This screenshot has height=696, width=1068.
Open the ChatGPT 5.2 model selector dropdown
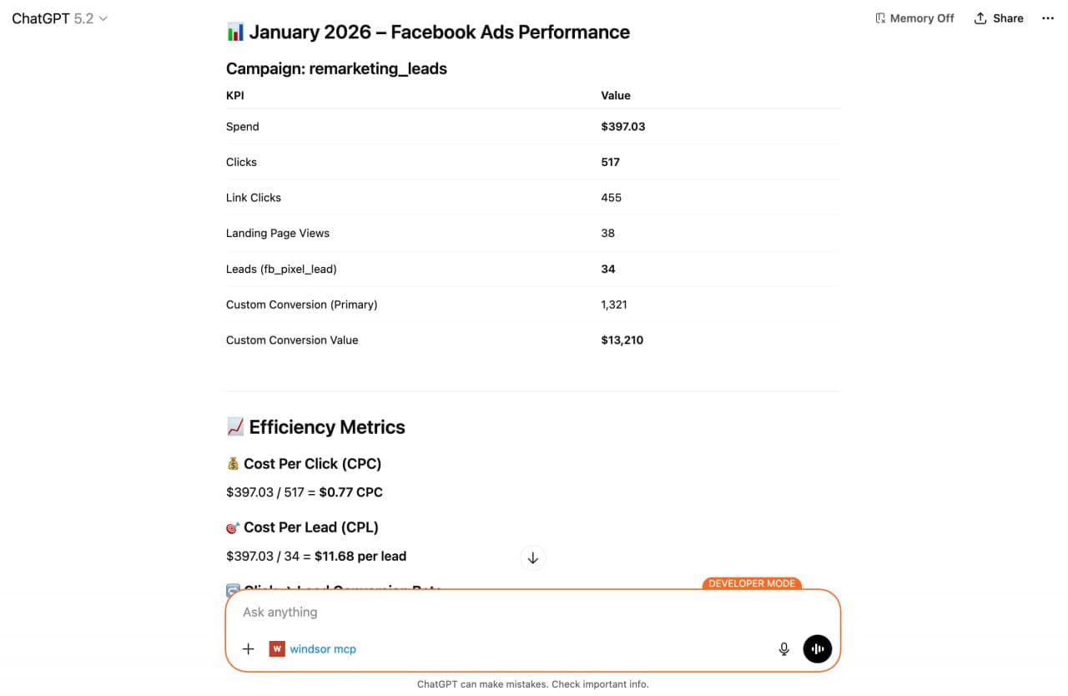pyautogui.click(x=60, y=18)
